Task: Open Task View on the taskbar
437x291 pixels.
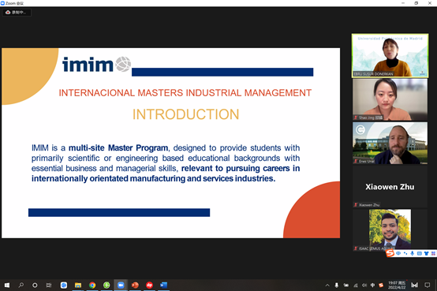Action: pyautogui.click(x=49, y=285)
